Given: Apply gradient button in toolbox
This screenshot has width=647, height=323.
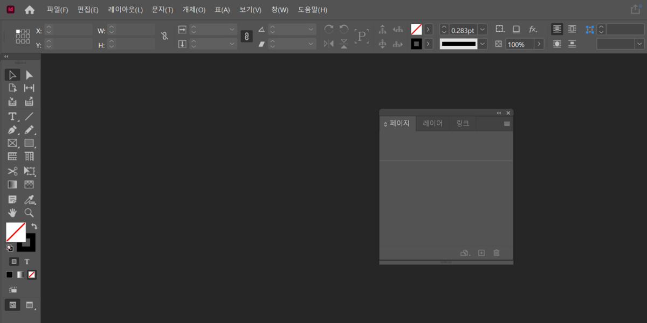Looking at the screenshot, I should (20, 275).
